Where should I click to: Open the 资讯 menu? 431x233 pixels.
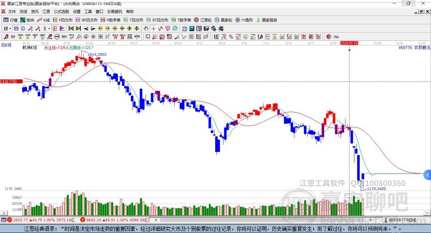[35, 11]
